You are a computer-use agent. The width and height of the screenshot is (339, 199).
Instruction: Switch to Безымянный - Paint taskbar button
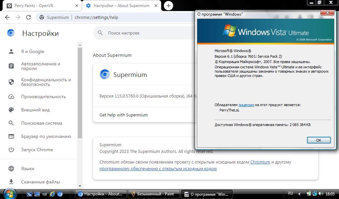154,194
